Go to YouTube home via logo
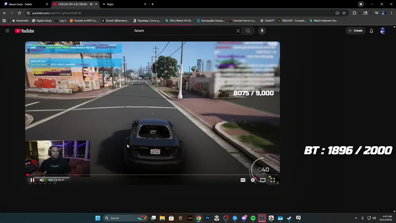The width and height of the screenshot is (396, 223). (x=24, y=31)
